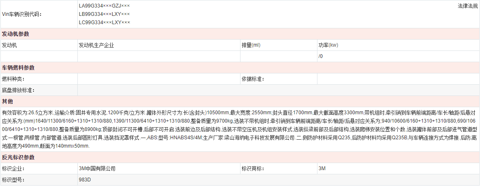This screenshot has height=186, width=481.
Task: Click the 燃料种类 label
Action: pos(13,79)
